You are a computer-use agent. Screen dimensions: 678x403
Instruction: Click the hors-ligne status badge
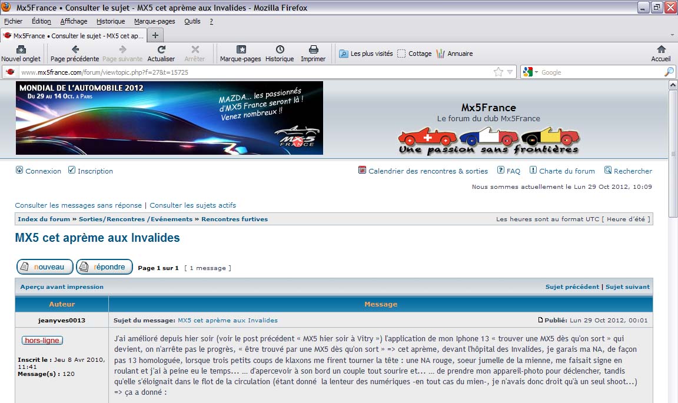42,340
